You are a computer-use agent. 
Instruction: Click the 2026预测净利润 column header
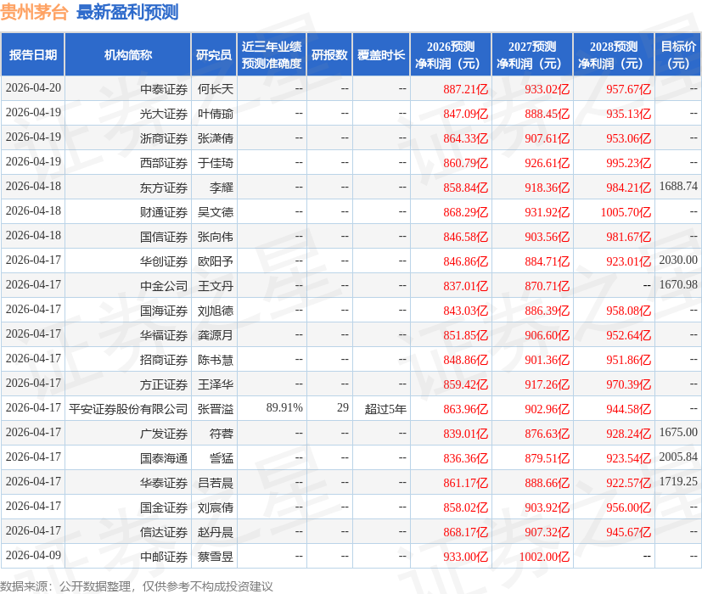pyautogui.click(x=451, y=55)
